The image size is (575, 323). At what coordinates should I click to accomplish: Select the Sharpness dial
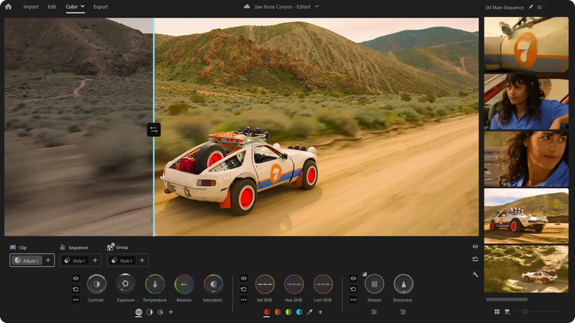pyautogui.click(x=403, y=284)
